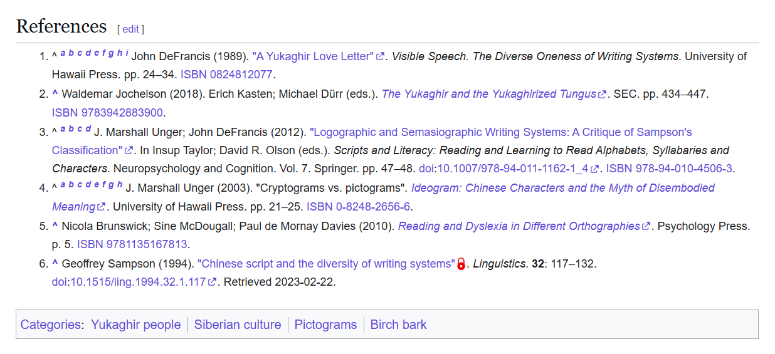This screenshot has width=775, height=354.
Task: Click external-link icon after Yukaghir Love Letter
Action: [380, 56]
